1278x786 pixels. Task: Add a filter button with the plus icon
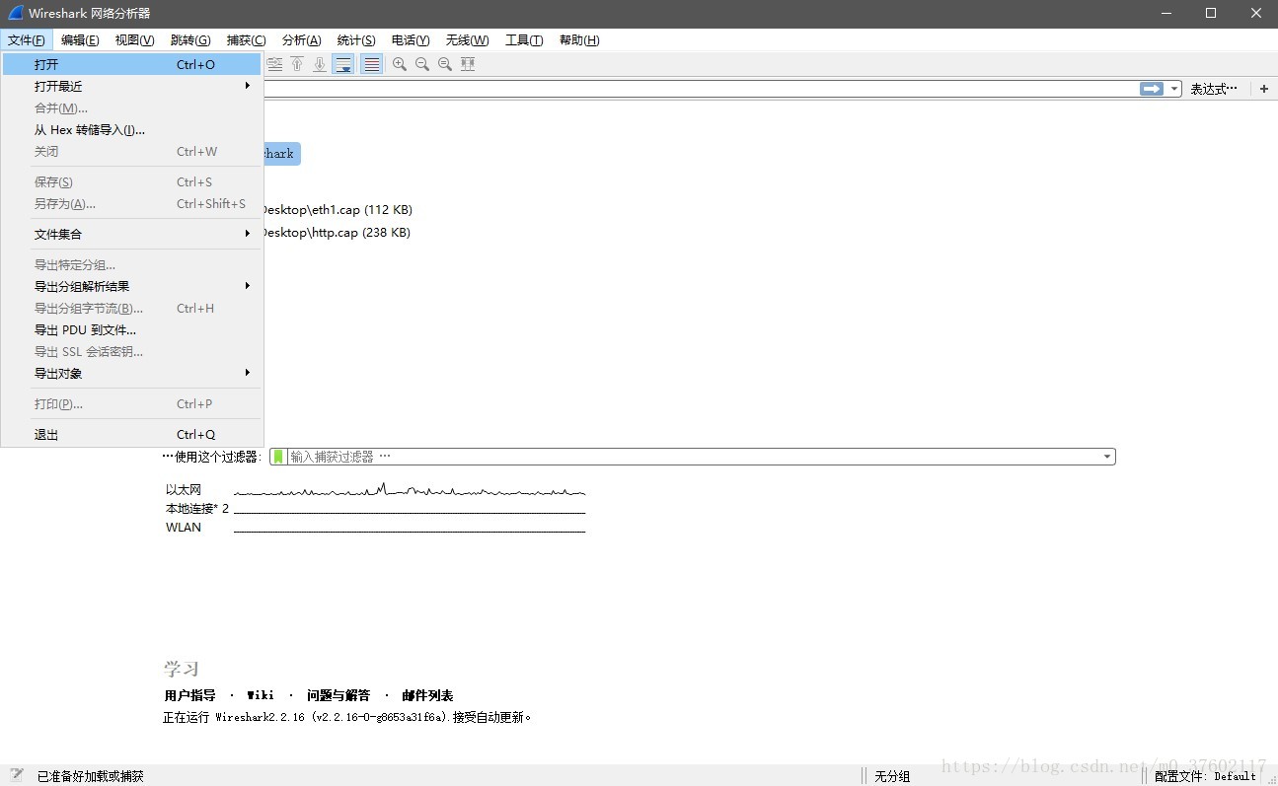[x=1264, y=89]
